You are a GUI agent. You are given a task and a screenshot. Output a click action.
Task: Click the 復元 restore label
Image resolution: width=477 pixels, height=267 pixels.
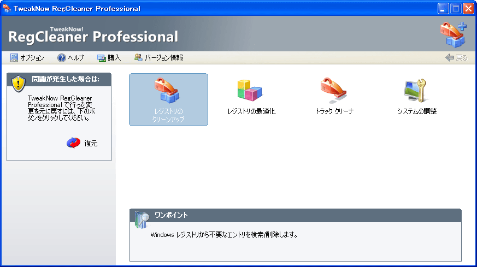(91, 144)
